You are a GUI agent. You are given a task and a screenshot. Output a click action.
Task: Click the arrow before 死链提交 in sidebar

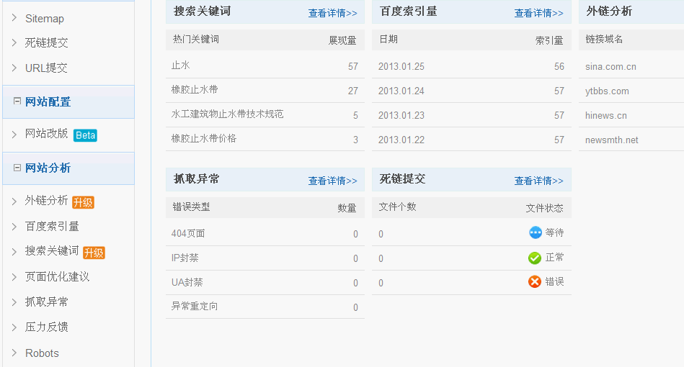(x=14, y=42)
